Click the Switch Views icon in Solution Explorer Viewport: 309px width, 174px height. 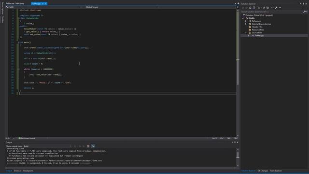[x=254, y=8]
